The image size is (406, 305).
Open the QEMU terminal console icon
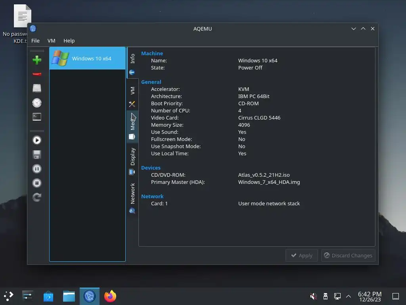pyautogui.click(x=37, y=117)
